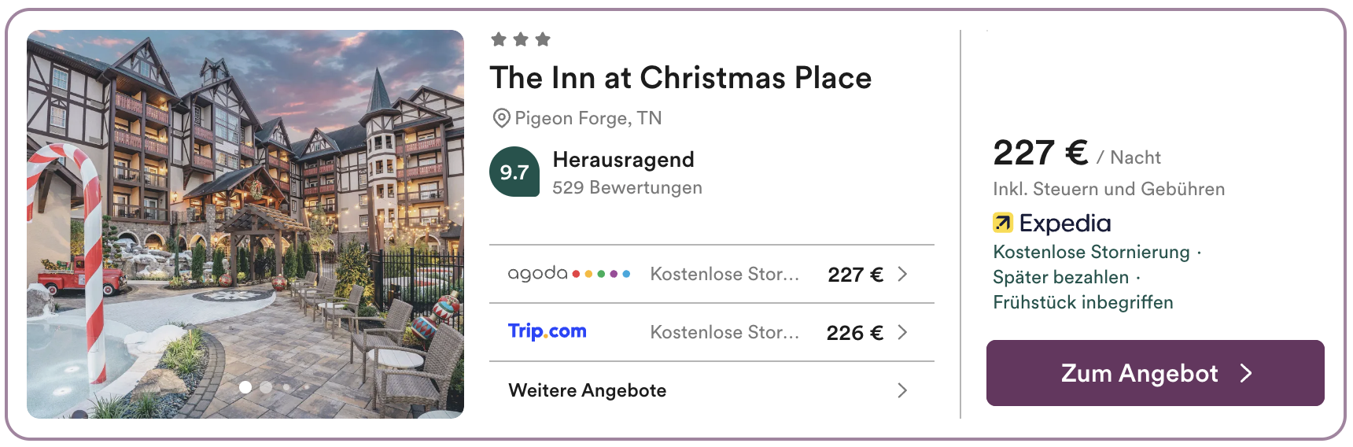The width and height of the screenshot is (1353, 447).
Task: Click the location pin icon
Action: (501, 119)
